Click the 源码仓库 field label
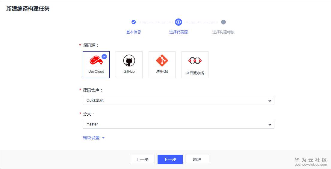This screenshot has width=331, height=169. tap(93, 90)
